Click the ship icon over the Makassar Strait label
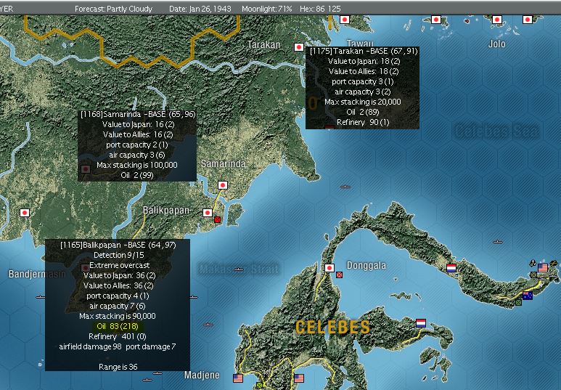Viewport: 561px width, 390px height. [x=239, y=269]
